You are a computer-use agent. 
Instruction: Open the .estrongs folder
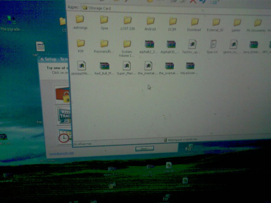coord(80,22)
